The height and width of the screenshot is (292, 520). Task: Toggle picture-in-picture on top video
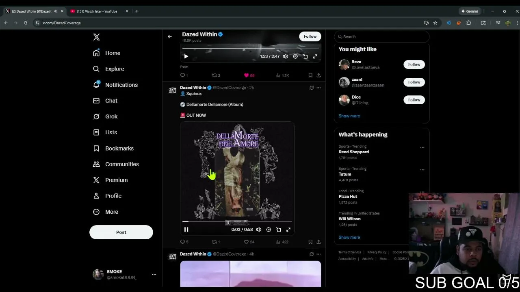point(305,56)
